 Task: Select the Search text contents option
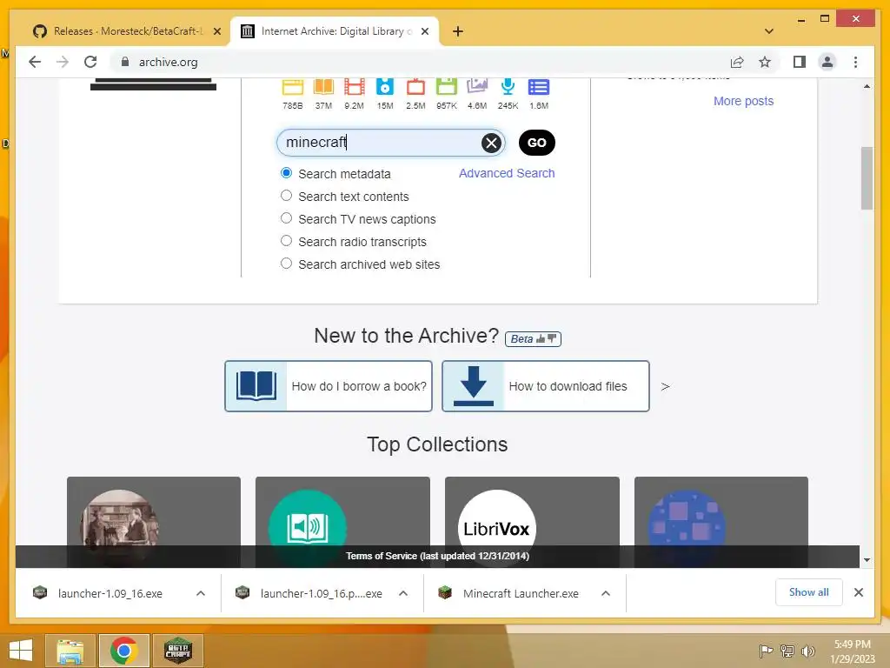coord(287,196)
